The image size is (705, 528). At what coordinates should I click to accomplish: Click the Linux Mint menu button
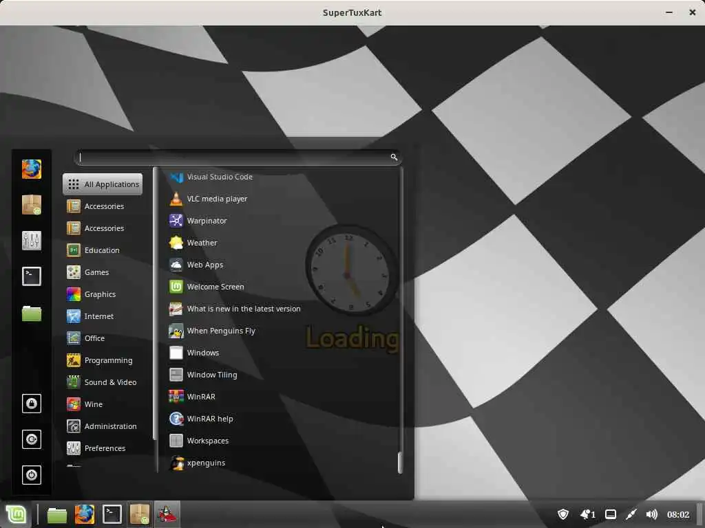(17, 514)
